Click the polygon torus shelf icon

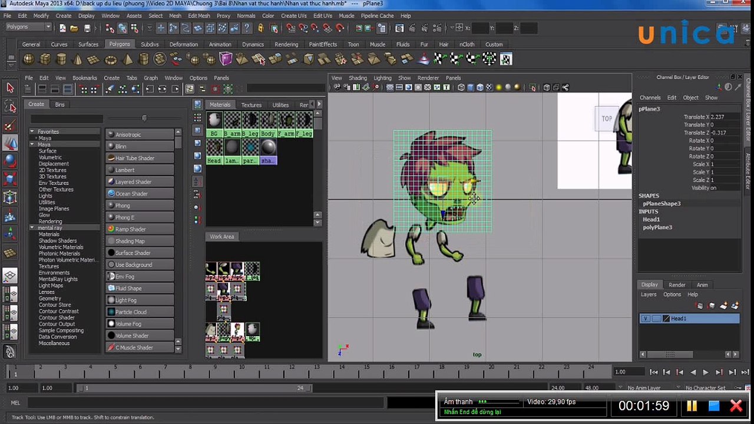tap(110, 59)
